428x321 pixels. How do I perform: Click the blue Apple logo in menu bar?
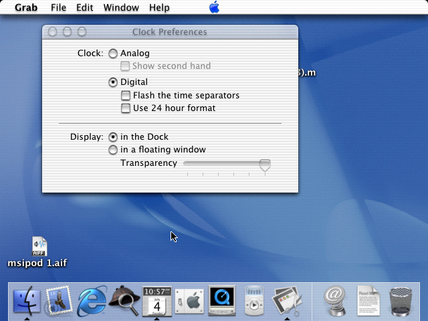[214, 7]
